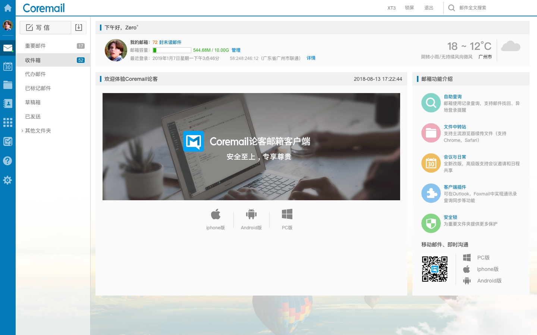Click the Coremail logo
537x335 pixels.
pyautogui.click(x=44, y=8)
